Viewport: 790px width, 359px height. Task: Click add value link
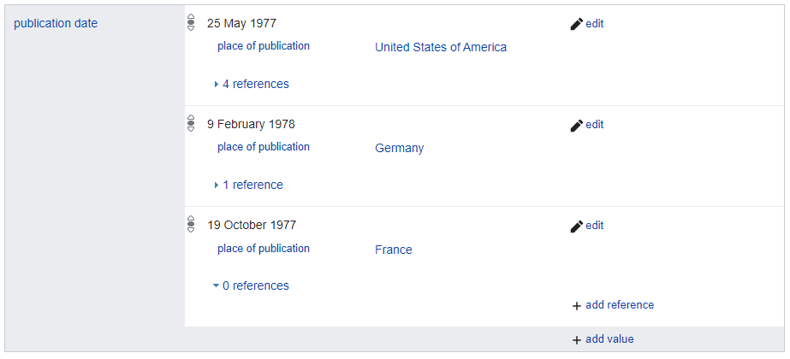point(609,338)
